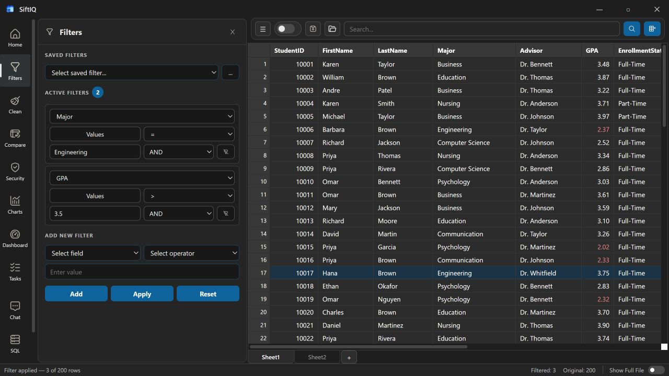The height and width of the screenshot is (376, 669).
Task: Open the Select operator dropdown
Action: click(191, 253)
